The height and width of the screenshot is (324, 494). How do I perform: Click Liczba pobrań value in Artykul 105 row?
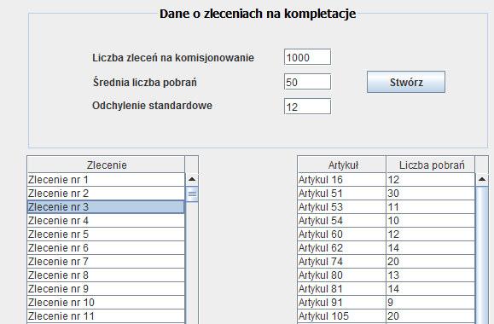(430, 315)
